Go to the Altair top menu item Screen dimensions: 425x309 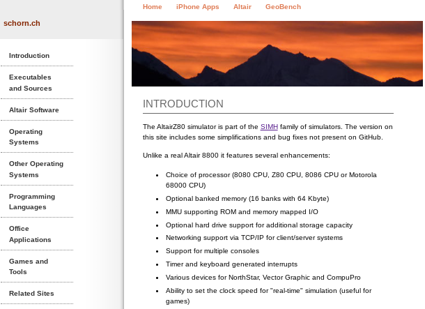242,7
